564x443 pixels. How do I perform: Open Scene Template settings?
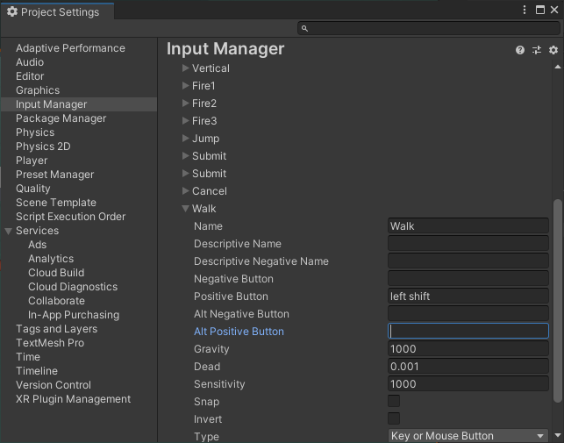point(56,203)
